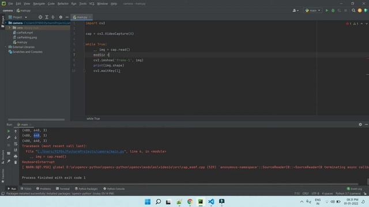Open the main.py file link in traceback
Viewport: 369px width, 207px height.
pyautogui.click(x=81, y=151)
